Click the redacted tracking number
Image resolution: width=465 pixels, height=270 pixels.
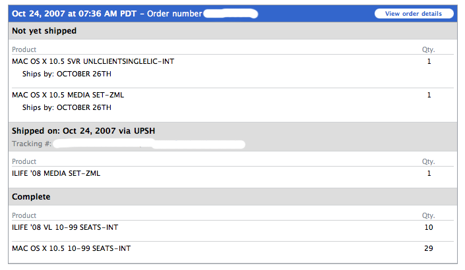click(x=149, y=143)
